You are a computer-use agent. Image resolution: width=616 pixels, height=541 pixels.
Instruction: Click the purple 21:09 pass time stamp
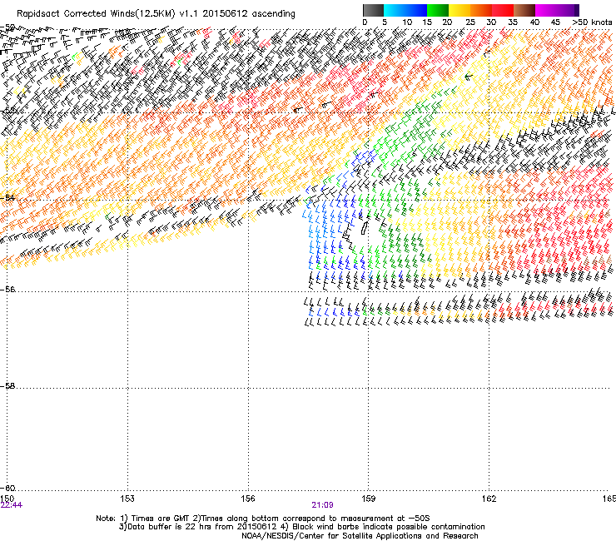click(x=322, y=505)
